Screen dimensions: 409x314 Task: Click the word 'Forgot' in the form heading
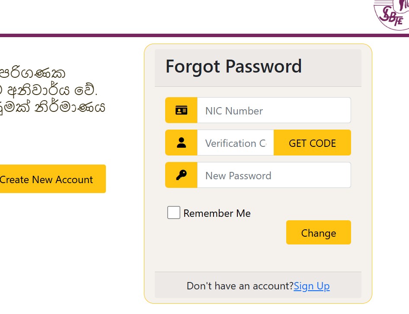(x=193, y=67)
